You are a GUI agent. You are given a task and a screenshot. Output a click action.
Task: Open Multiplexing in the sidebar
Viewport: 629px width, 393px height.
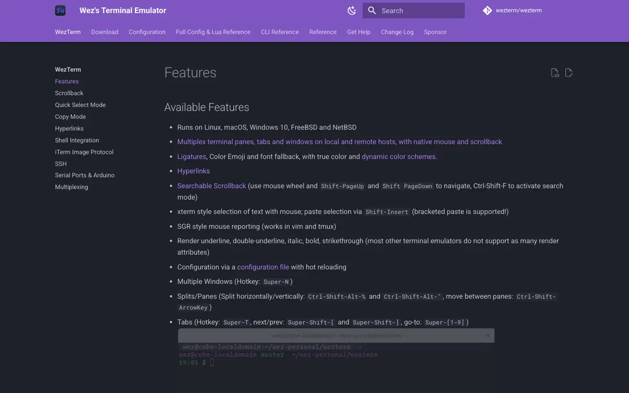tap(71, 187)
